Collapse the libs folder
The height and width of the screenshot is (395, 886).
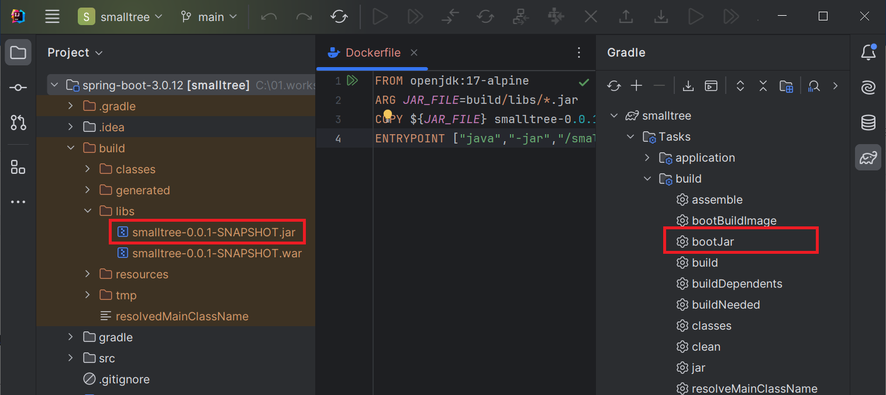pos(87,211)
